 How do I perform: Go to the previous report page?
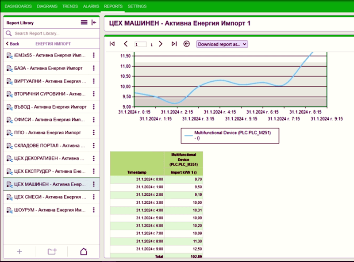pyautogui.click(x=126, y=44)
